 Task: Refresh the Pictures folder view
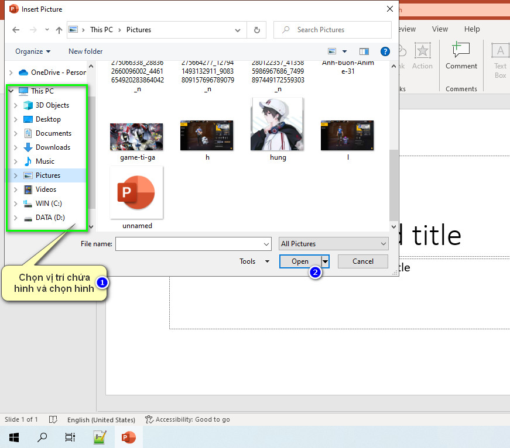pyautogui.click(x=256, y=30)
